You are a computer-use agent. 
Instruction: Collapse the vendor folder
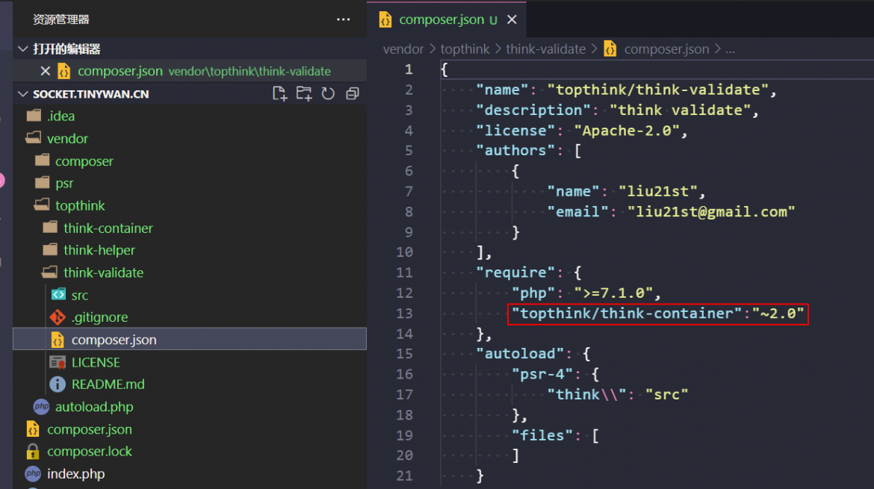click(67, 139)
